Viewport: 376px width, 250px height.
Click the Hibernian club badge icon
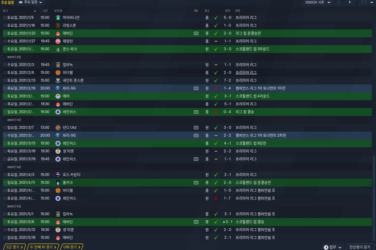58,18
